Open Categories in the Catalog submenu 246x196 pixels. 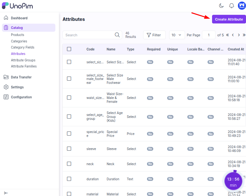19,41
